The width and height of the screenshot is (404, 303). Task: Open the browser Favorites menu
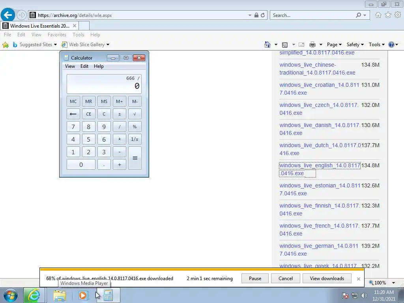57,35
